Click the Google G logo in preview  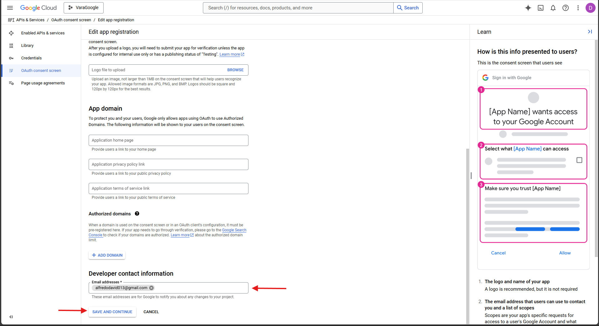[485, 78]
